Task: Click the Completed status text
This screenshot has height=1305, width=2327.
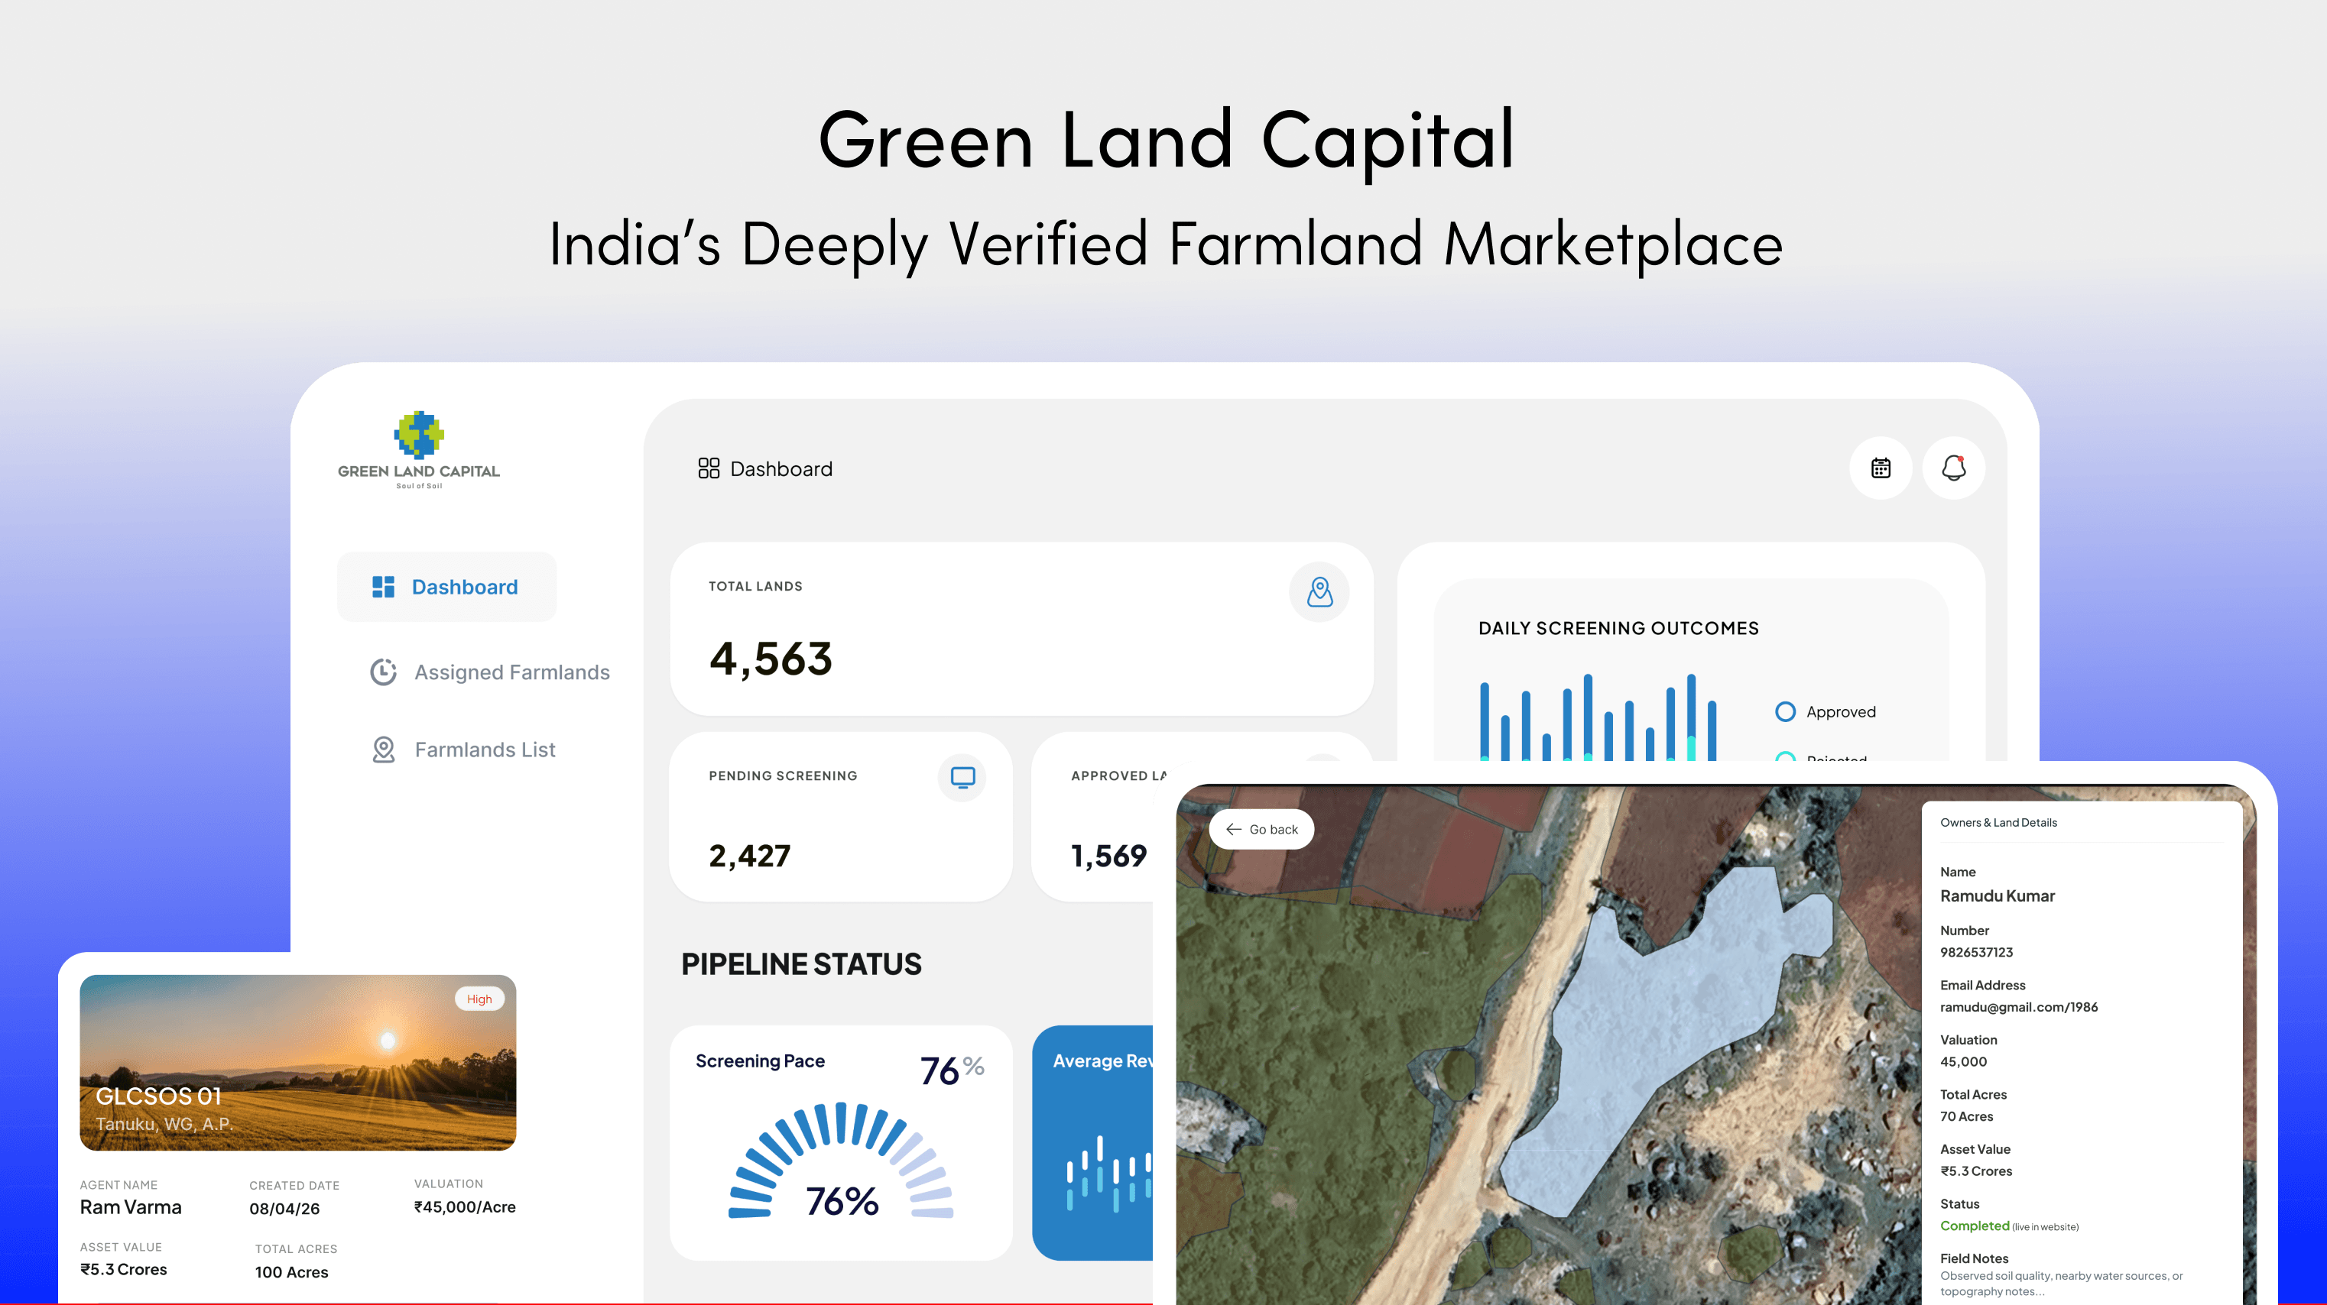Action: (1975, 1226)
